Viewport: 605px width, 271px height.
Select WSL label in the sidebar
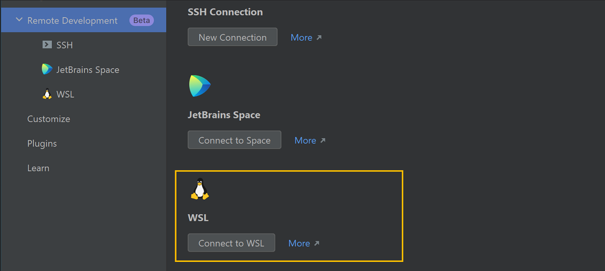[65, 94]
